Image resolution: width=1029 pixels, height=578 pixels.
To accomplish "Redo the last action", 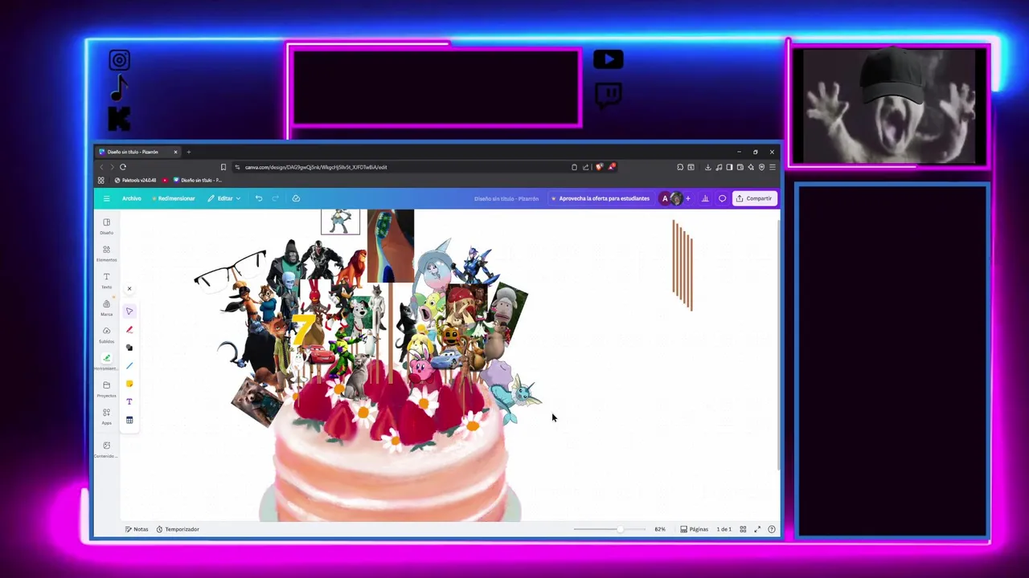I will [x=275, y=198].
